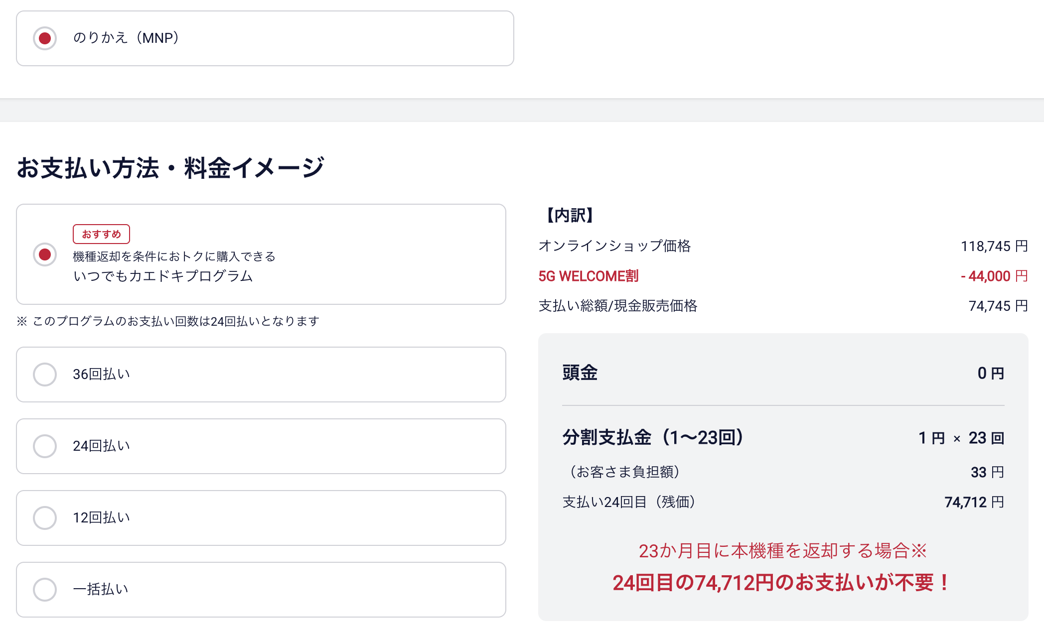Click the 【内訳】 breakdown heading
1044x633 pixels.
coord(570,215)
